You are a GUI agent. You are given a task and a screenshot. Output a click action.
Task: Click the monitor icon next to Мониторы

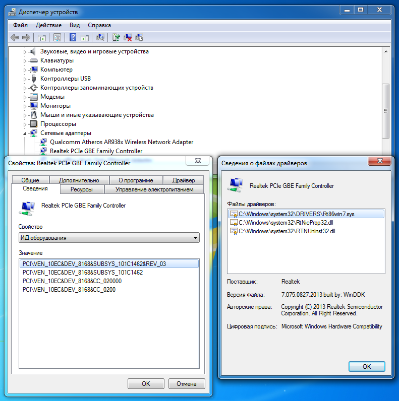tap(33, 106)
